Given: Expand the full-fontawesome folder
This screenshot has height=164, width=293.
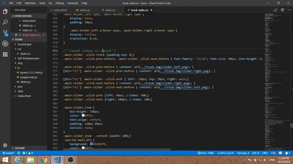Looking at the screenshot, I should point(28,58).
